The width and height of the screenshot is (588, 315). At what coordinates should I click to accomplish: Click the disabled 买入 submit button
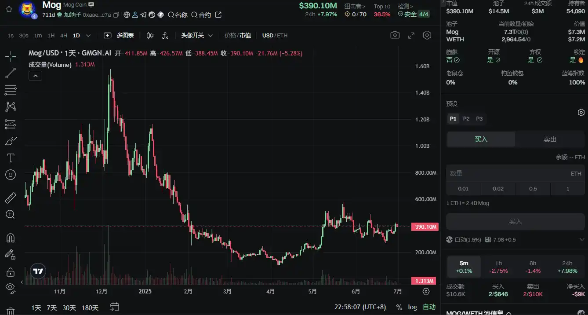click(x=515, y=221)
